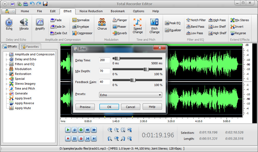Apply the Low Shelf filter
This screenshot has width=258, height=152.
tap(217, 27)
